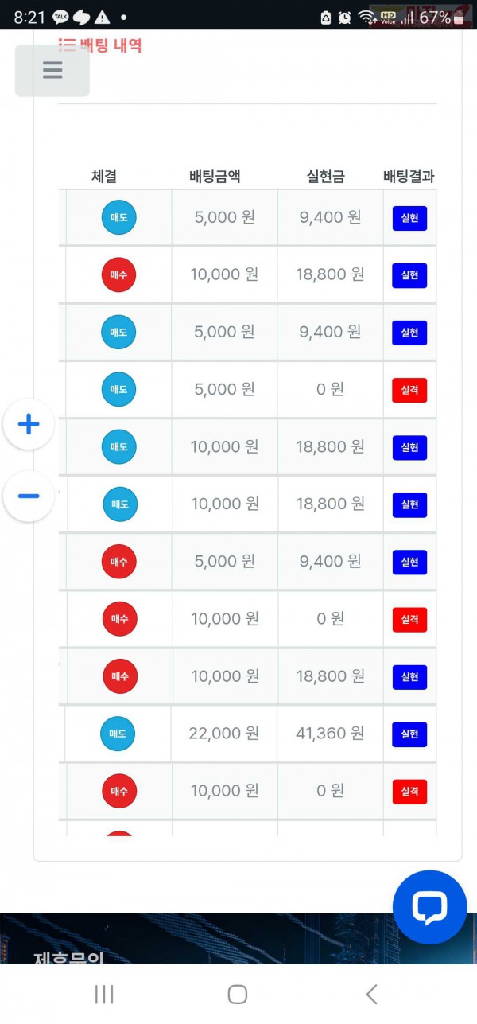
Task: Tap the Android back navigation button
Action: pos(370,993)
